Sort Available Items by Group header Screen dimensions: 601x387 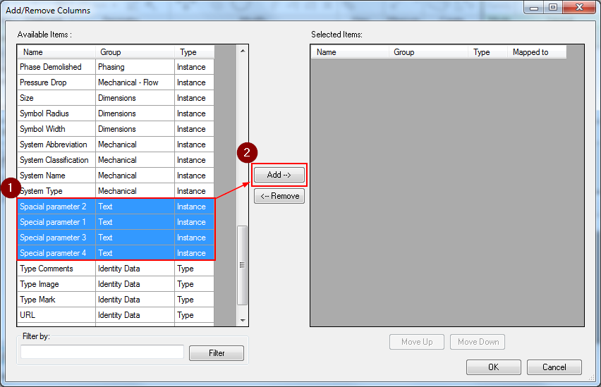pos(135,51)
